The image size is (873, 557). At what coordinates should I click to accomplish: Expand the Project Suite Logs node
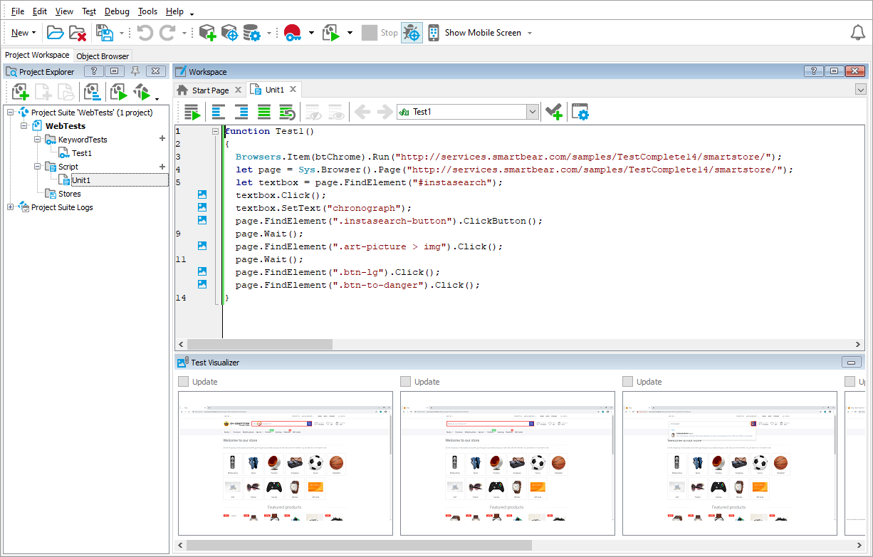click(10, 207)
